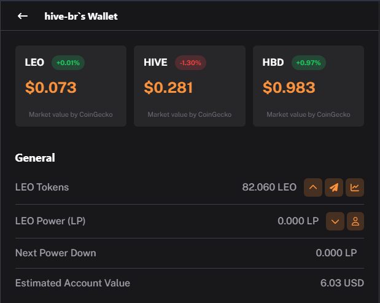Image resolution: width=380 pixels, height=303 pixels.
Task: Click Market value by CoinGecko under HIVE
Action: [x=190, y=114]
